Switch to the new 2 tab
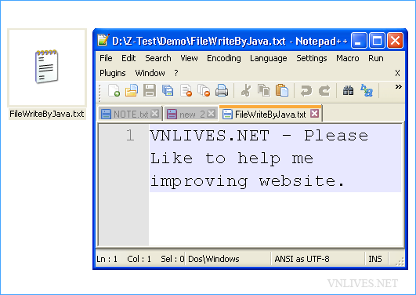This screenshot has height=295, width=416. [x=191, y=115]
